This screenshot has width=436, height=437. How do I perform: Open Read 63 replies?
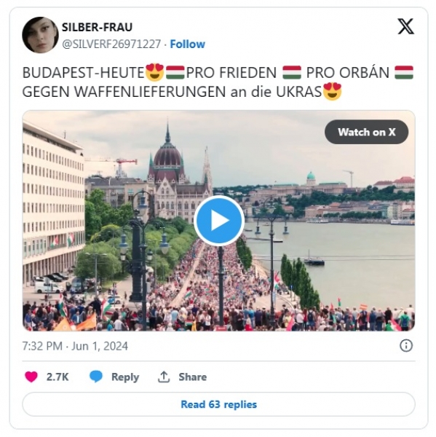click(x=218, y=404)
